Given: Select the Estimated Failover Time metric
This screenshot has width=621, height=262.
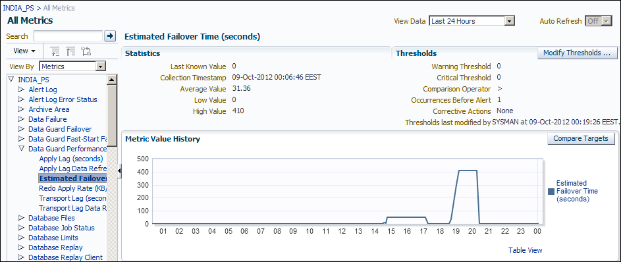Looking at the screenshot, I should pyautogui.click(x=73, y=178).
